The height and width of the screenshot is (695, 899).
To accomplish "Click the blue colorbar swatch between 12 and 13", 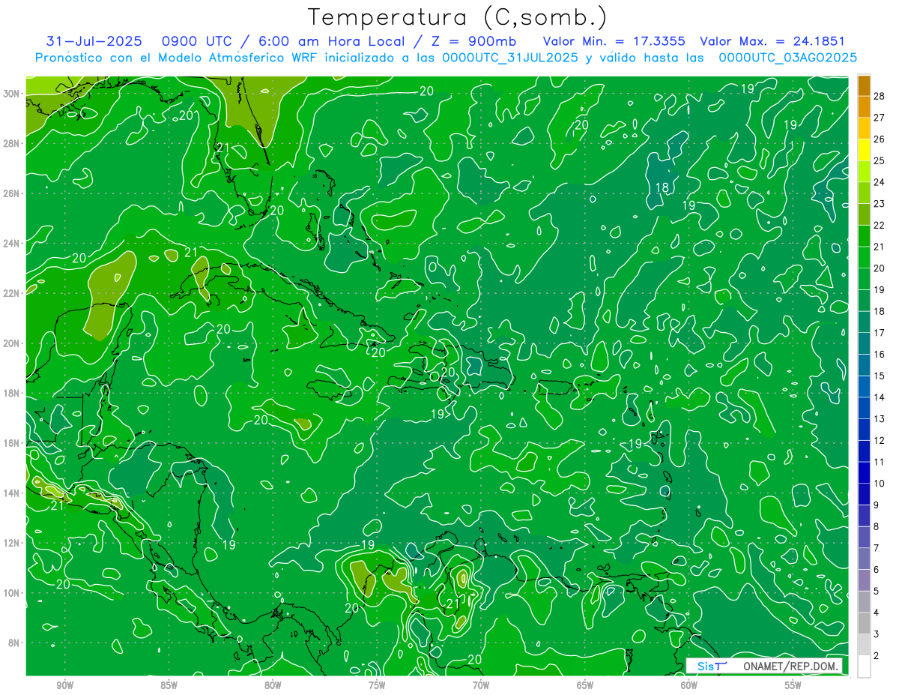I will (864, 429).
